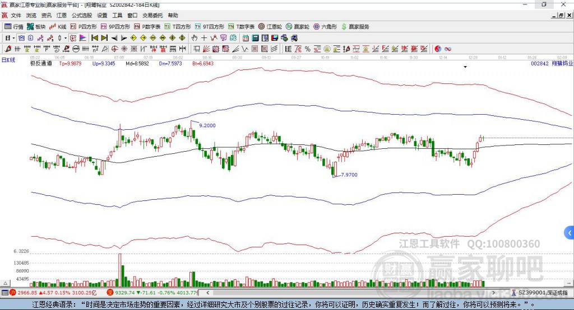Open the 9P四方形 tool
The image size is (574, 310).
(x=115, y=27)
